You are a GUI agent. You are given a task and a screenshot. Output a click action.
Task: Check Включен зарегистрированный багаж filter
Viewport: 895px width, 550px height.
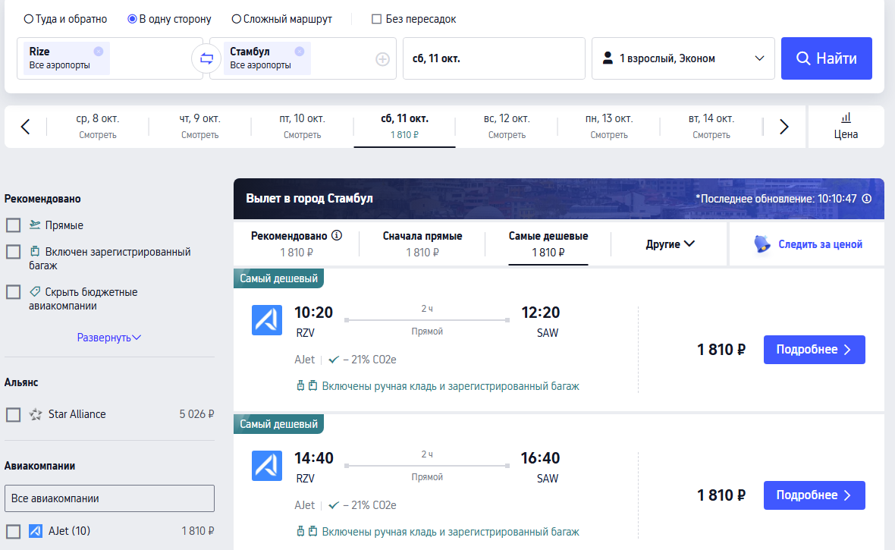pos(13,252)
